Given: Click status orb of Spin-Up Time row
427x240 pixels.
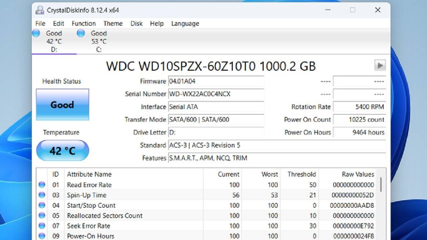Looking at the screenshot, I should tap(42, 195).
